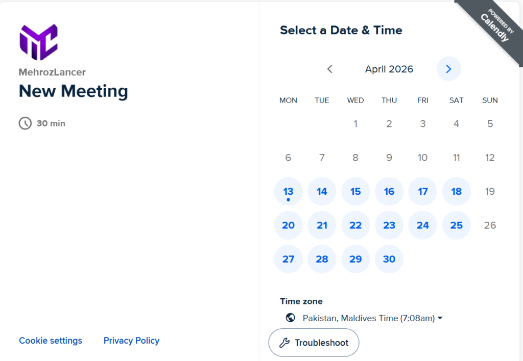Select April 13 on the calendar
The height and width of the screenshot is (361, 523).
point(289,192)
